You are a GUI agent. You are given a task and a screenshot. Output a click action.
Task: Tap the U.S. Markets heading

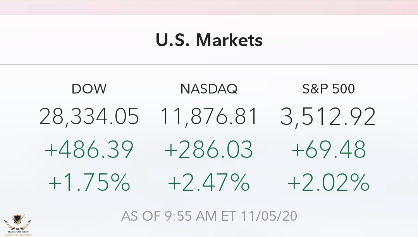209,40
